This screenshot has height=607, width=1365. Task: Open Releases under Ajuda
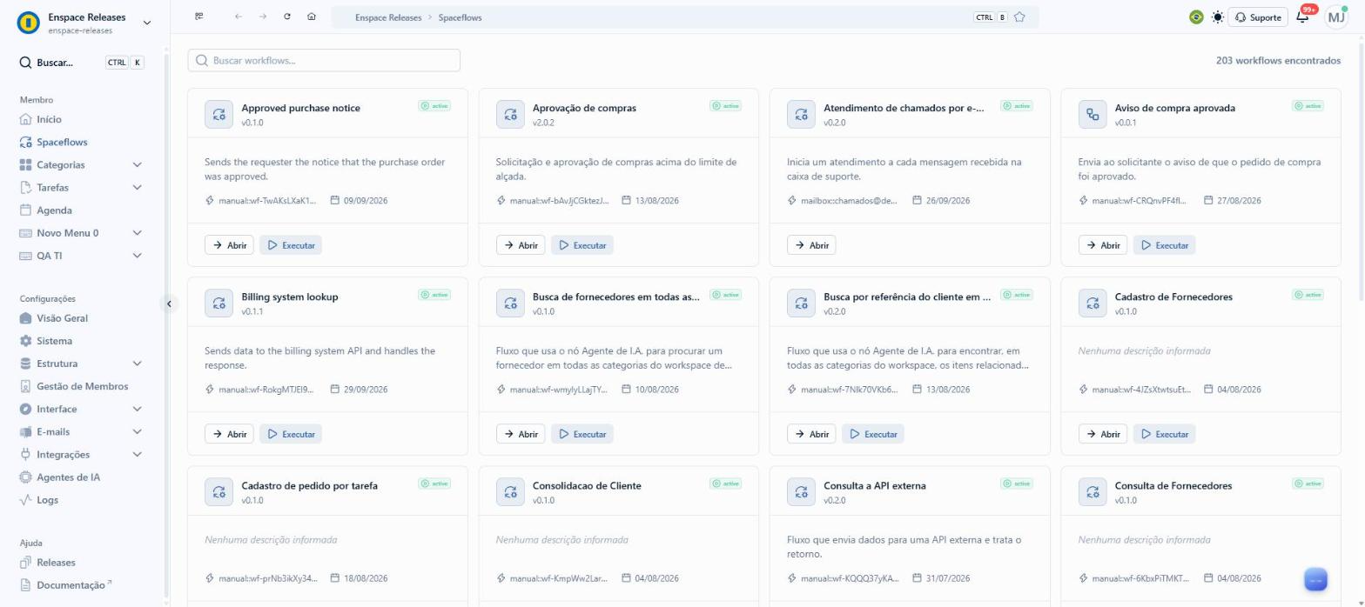pos(56,563)
